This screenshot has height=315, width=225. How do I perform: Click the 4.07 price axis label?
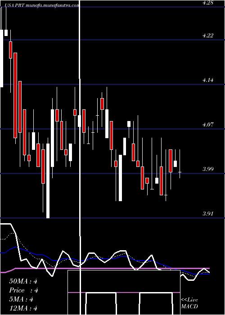pos(208,125)
